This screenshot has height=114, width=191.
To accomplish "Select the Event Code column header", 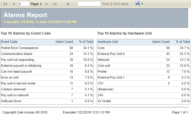I will [9, 42].
